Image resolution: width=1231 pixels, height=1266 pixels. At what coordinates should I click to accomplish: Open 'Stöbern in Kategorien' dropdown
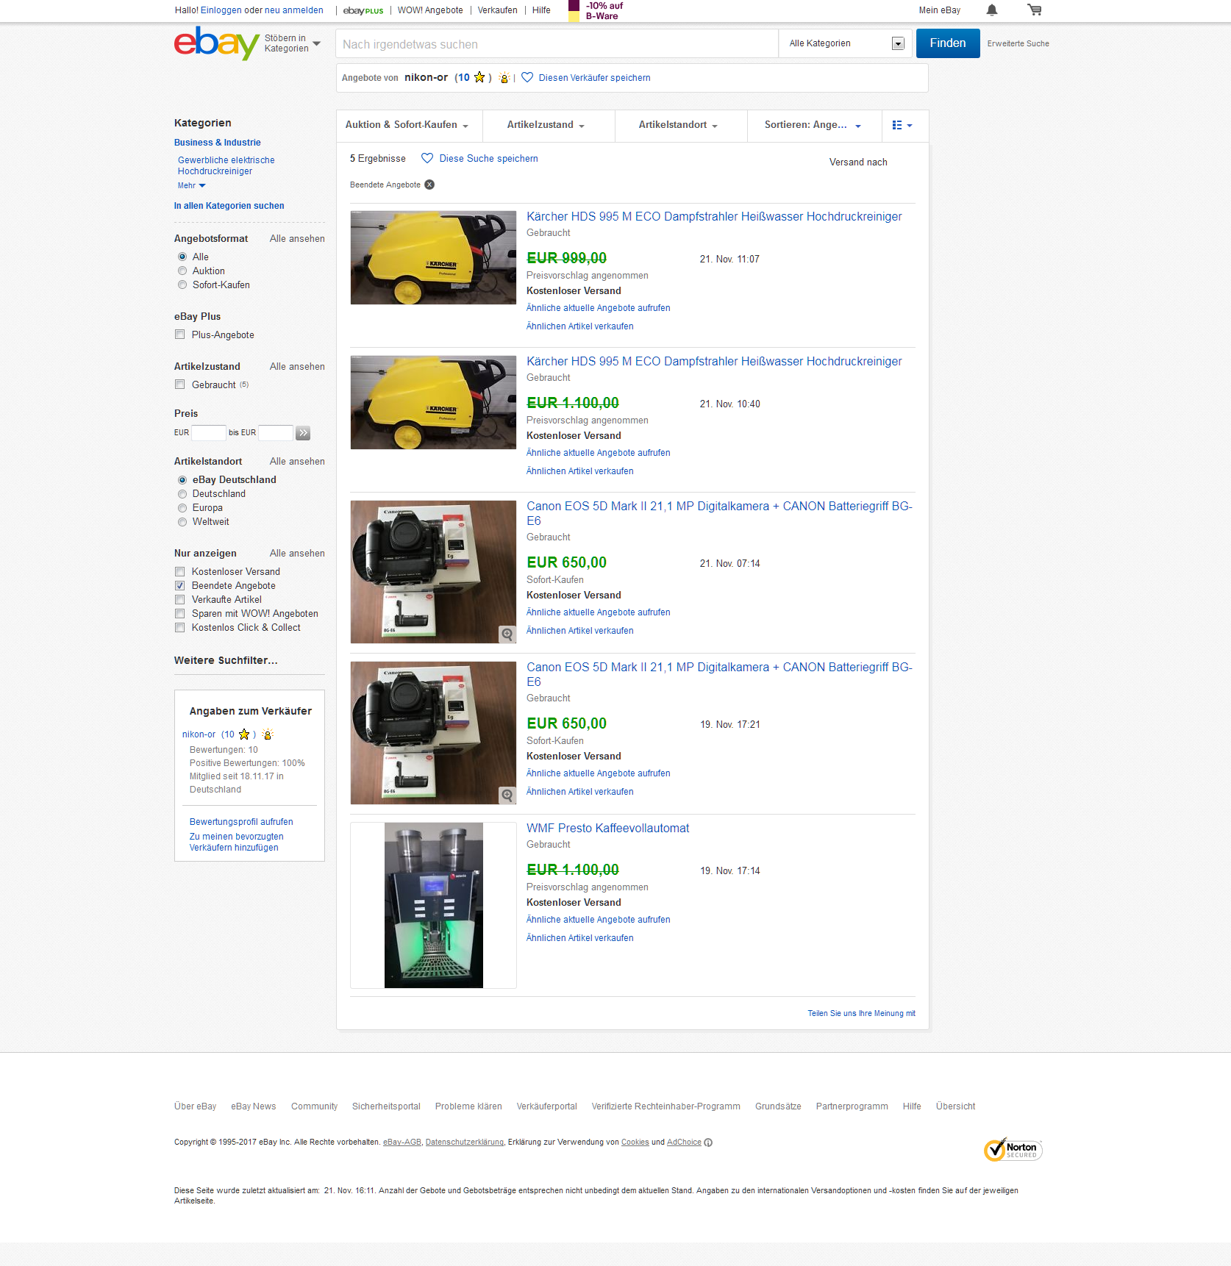point(292,43)
